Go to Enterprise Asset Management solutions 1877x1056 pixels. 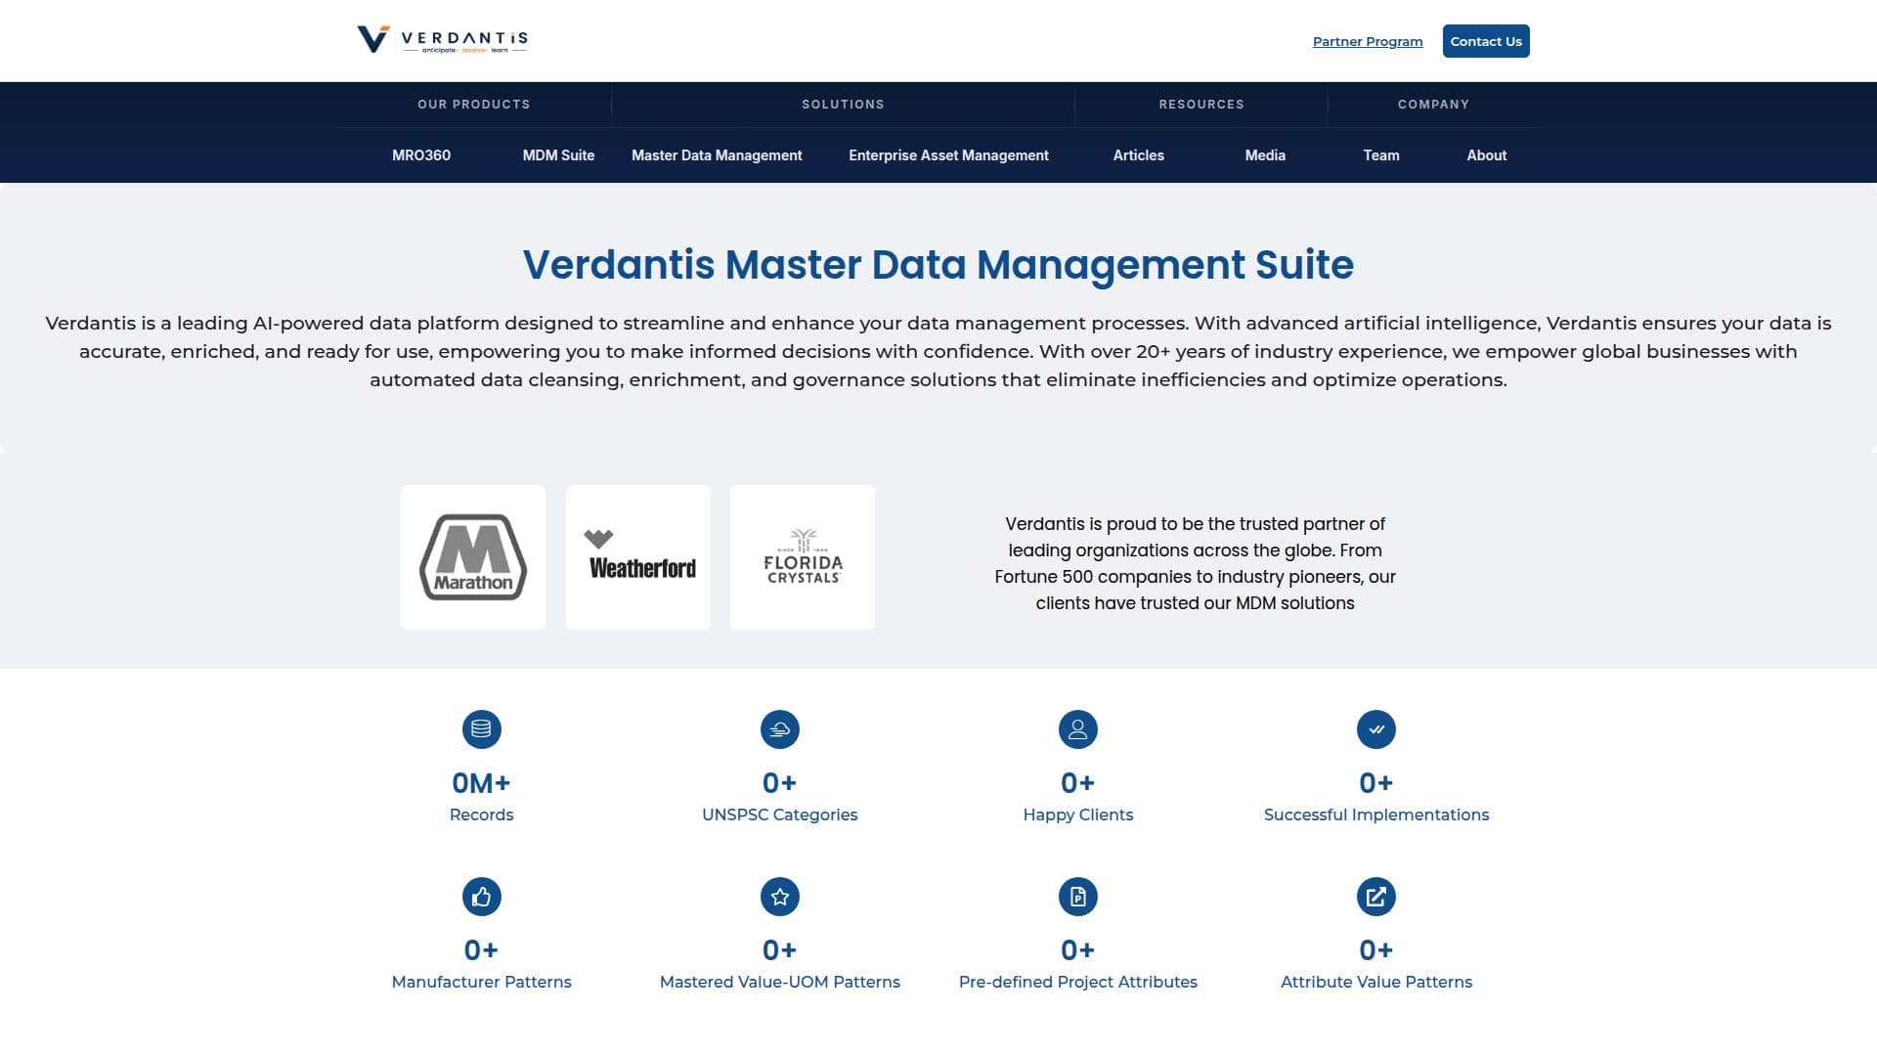tap(948, 155)
